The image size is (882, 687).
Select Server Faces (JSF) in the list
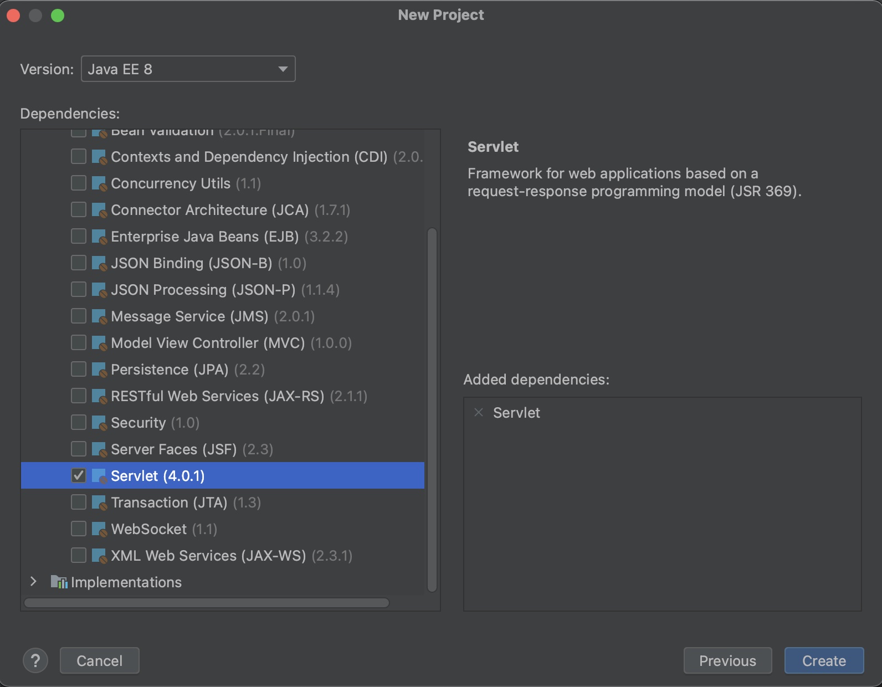[x=223, y=449]
